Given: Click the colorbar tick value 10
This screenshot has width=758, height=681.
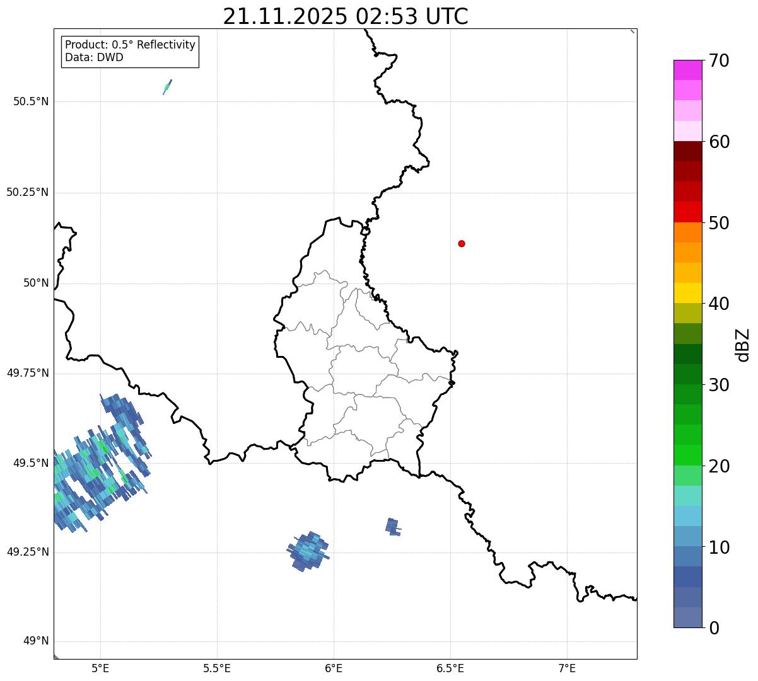Looking at the screenshot, I should pos(720,547).
